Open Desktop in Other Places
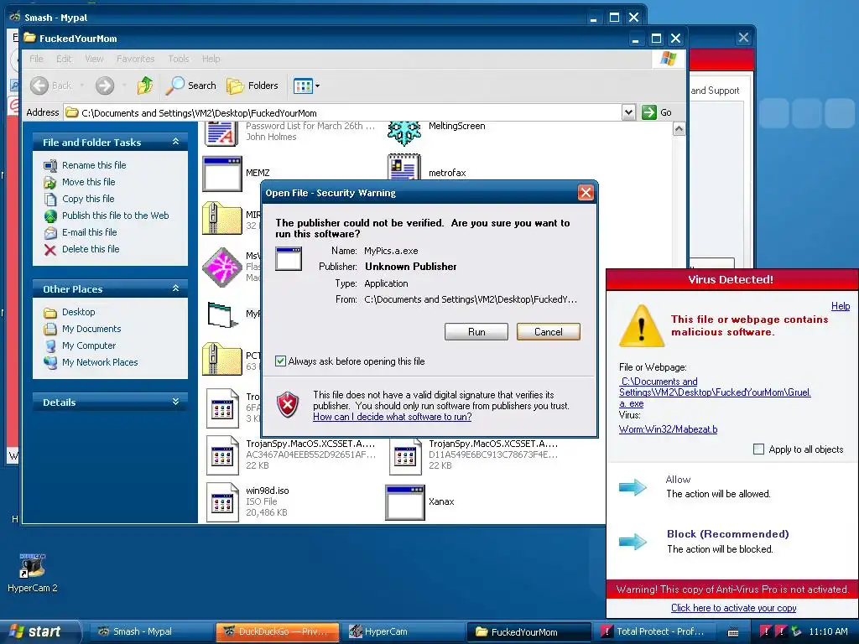The width and height of the screenshot is (859, 644). point(78,312)
